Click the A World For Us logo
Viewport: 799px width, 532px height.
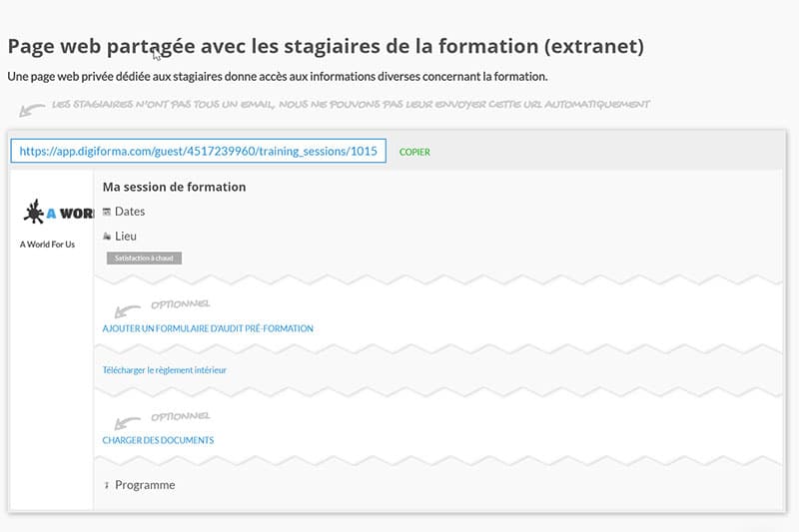58,212
